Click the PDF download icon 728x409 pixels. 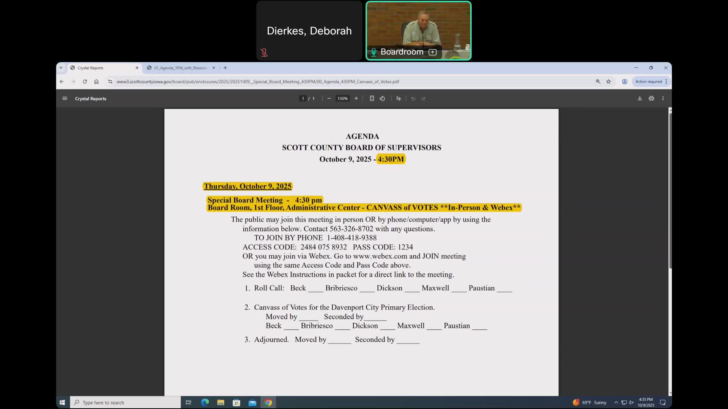(640, 98)
